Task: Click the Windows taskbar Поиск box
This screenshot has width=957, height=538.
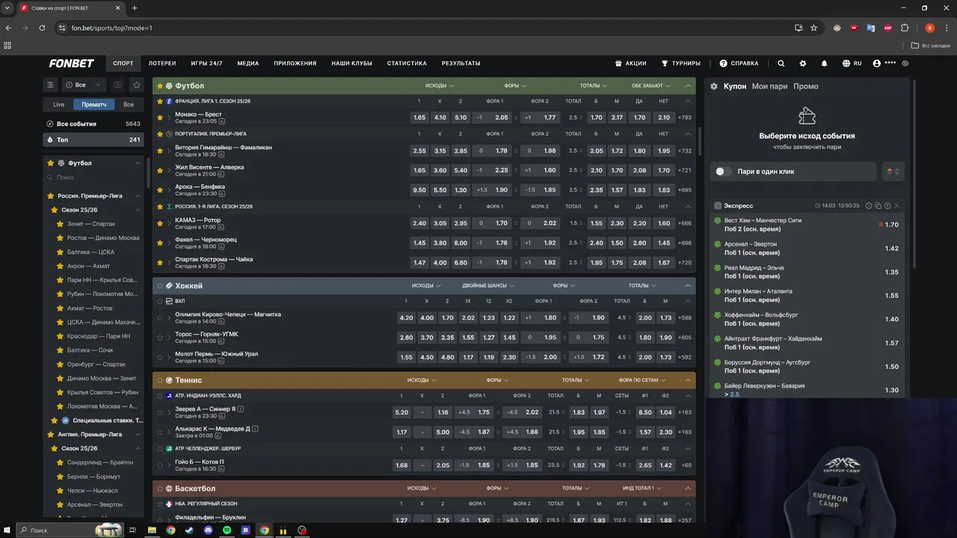Action: pos(71,530)
